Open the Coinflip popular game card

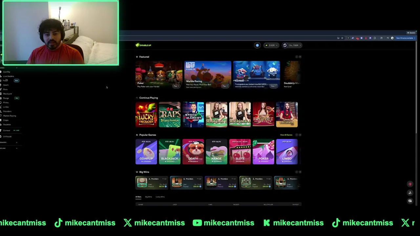pos(146,151)
